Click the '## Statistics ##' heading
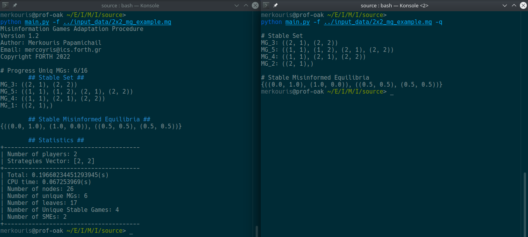The height and width of the screenshot is (237, 528). tap(56, 140)
